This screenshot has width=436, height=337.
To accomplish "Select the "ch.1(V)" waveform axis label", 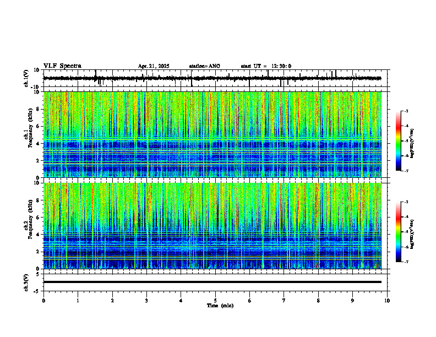I will [26, 79].
